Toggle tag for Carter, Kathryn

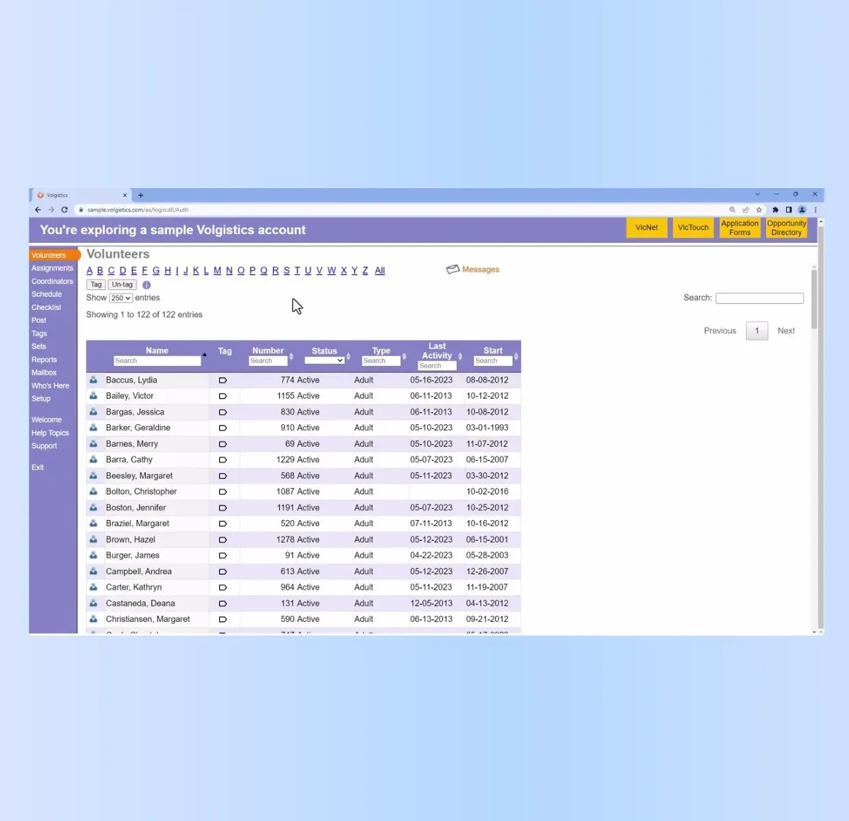click(223, 588)
